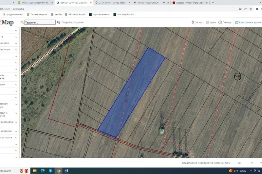The width and height of the screenshot is (262, 174).
Task: Open a new browser tab
Action: 213,3
